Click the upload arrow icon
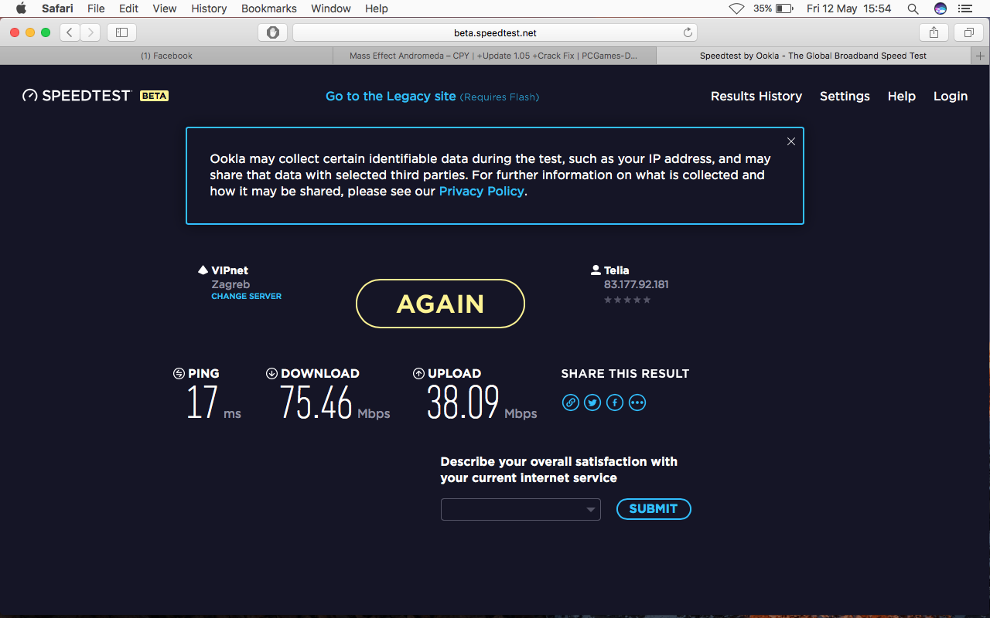Viewport: 990px width, 618px height. (418, 373)
